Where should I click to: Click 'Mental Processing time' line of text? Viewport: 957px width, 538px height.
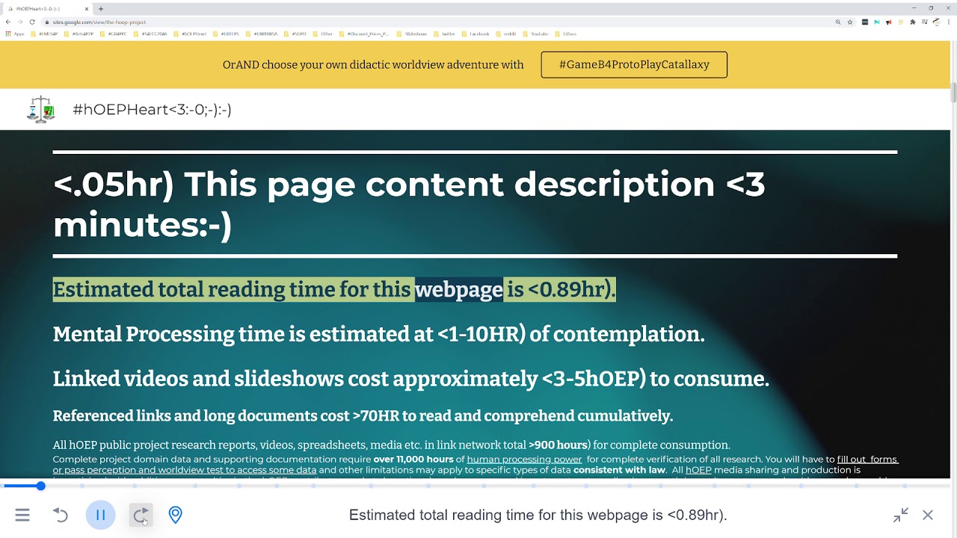(379, 334)
